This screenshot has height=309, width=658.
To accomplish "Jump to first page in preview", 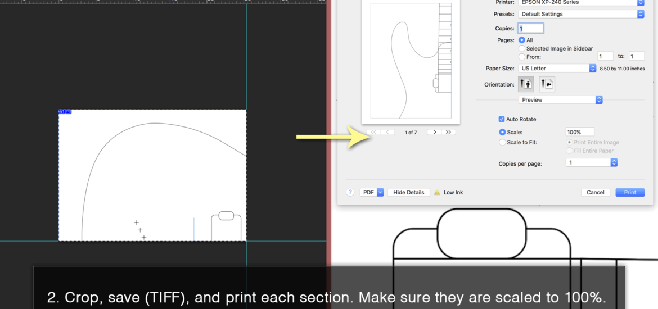I will (373, 132).
